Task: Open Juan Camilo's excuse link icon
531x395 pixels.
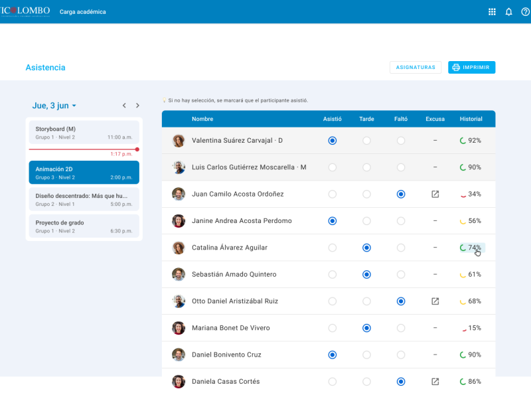Action: [x=435, y=194]
